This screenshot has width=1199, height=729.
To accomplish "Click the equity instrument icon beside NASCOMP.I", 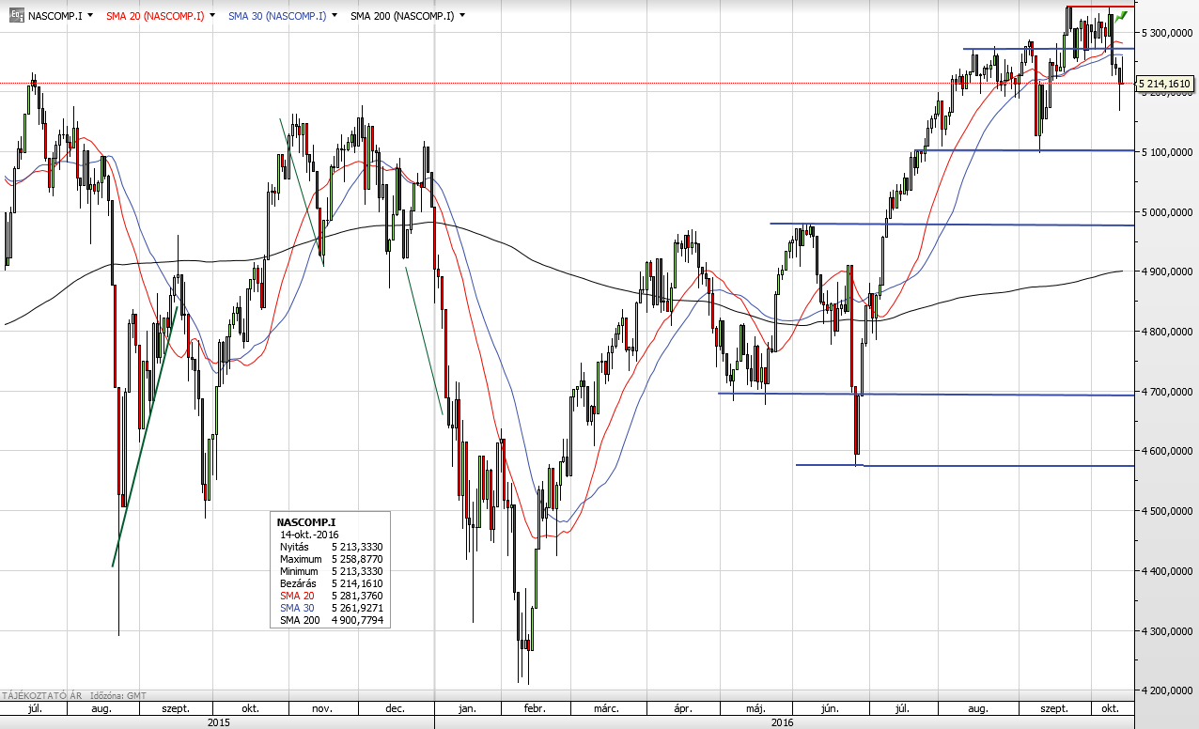I will (17, 15).
